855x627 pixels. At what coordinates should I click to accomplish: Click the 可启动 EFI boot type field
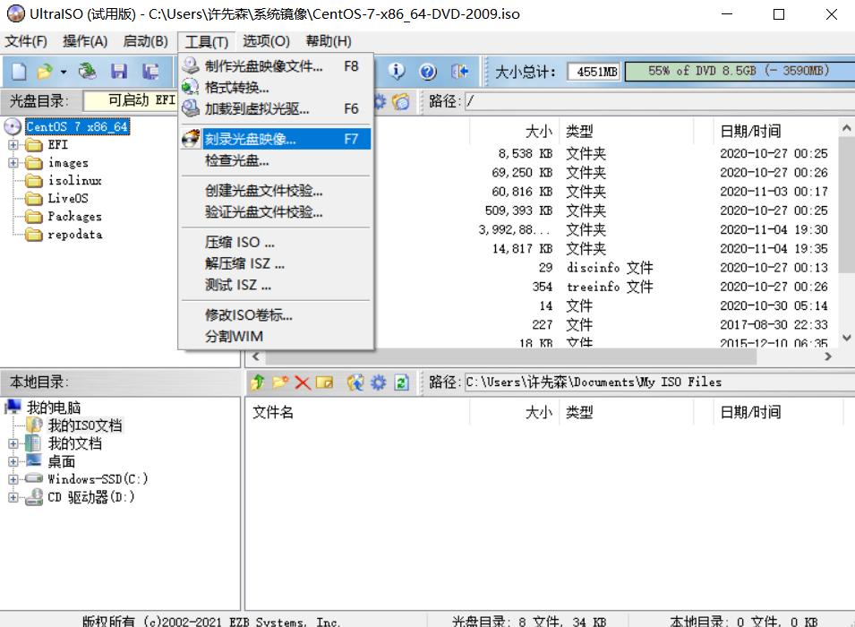click(x=131, y=100)
